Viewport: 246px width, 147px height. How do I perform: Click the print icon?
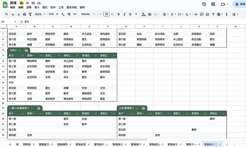24,14
